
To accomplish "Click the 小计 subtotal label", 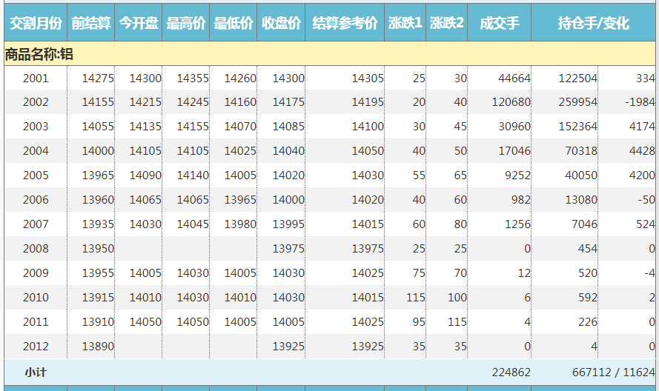I will (x=36, y=372).
